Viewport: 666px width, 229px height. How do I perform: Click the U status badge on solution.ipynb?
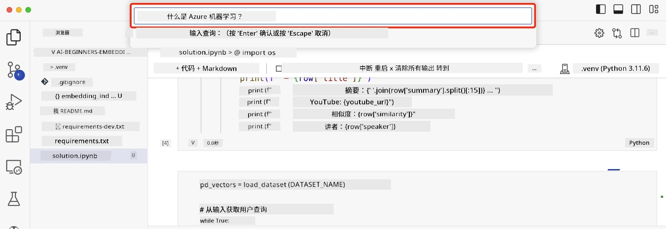[133, 155]
